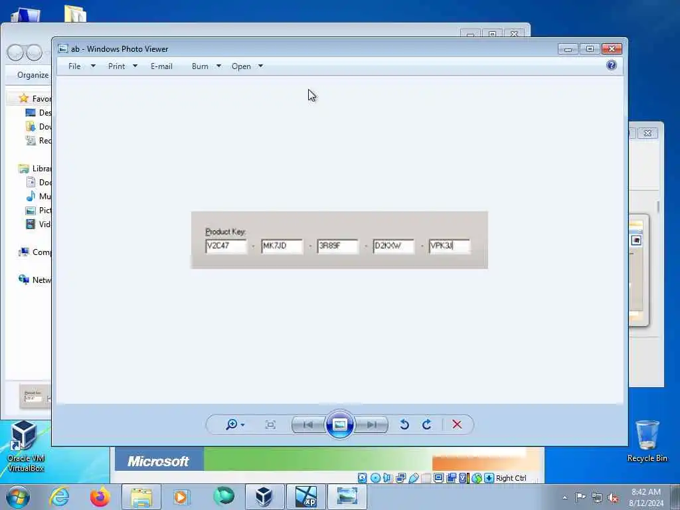Expand the File menu dropdown arrow
The image size is (680, 510).
tap(93, 66)
